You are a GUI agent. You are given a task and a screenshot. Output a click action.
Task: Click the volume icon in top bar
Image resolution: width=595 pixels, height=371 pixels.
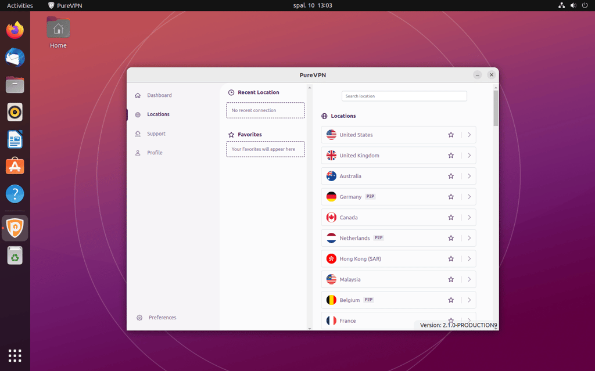[574, 5]
